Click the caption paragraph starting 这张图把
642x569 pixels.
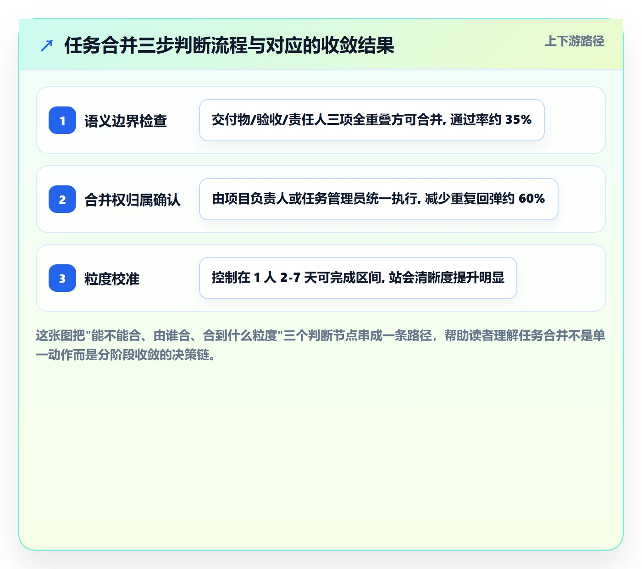tap(321, 345)
